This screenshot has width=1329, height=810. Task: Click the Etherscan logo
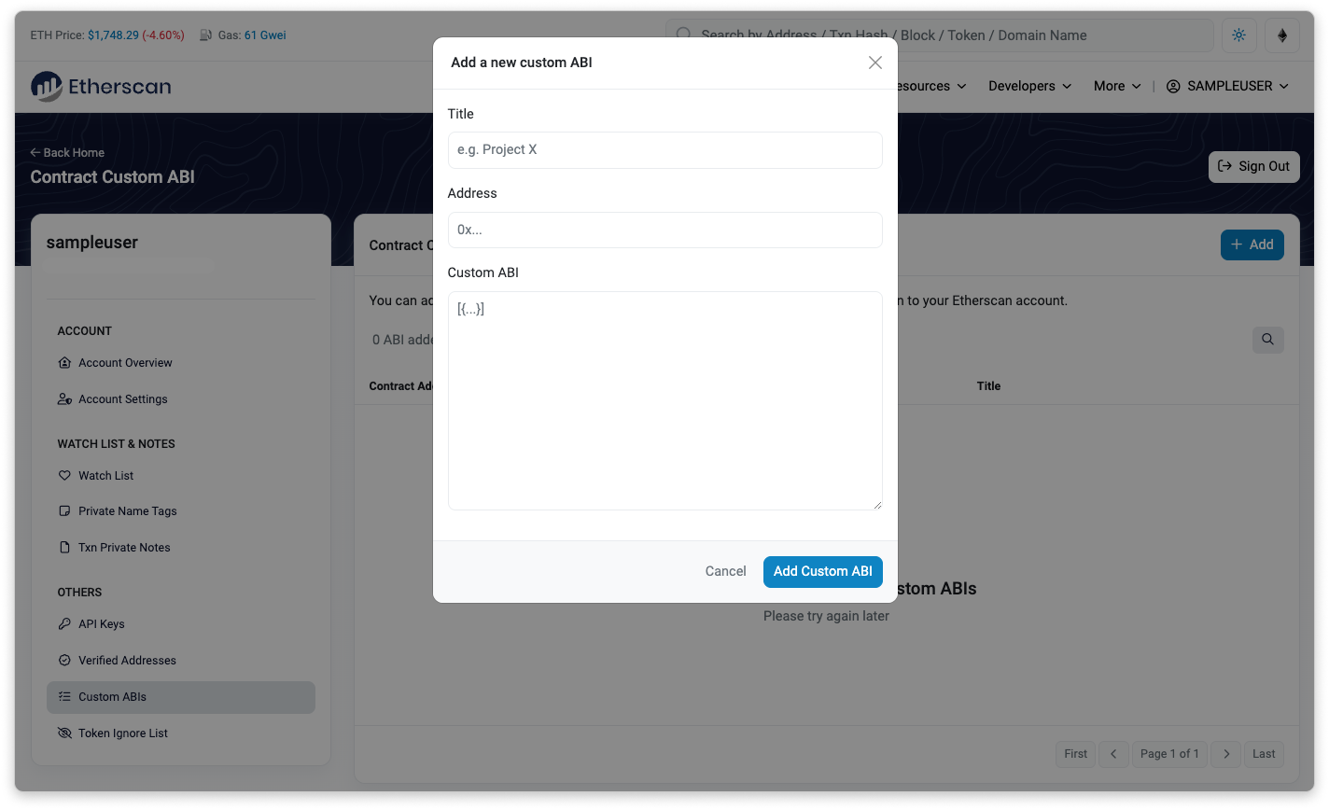point(101,86)
